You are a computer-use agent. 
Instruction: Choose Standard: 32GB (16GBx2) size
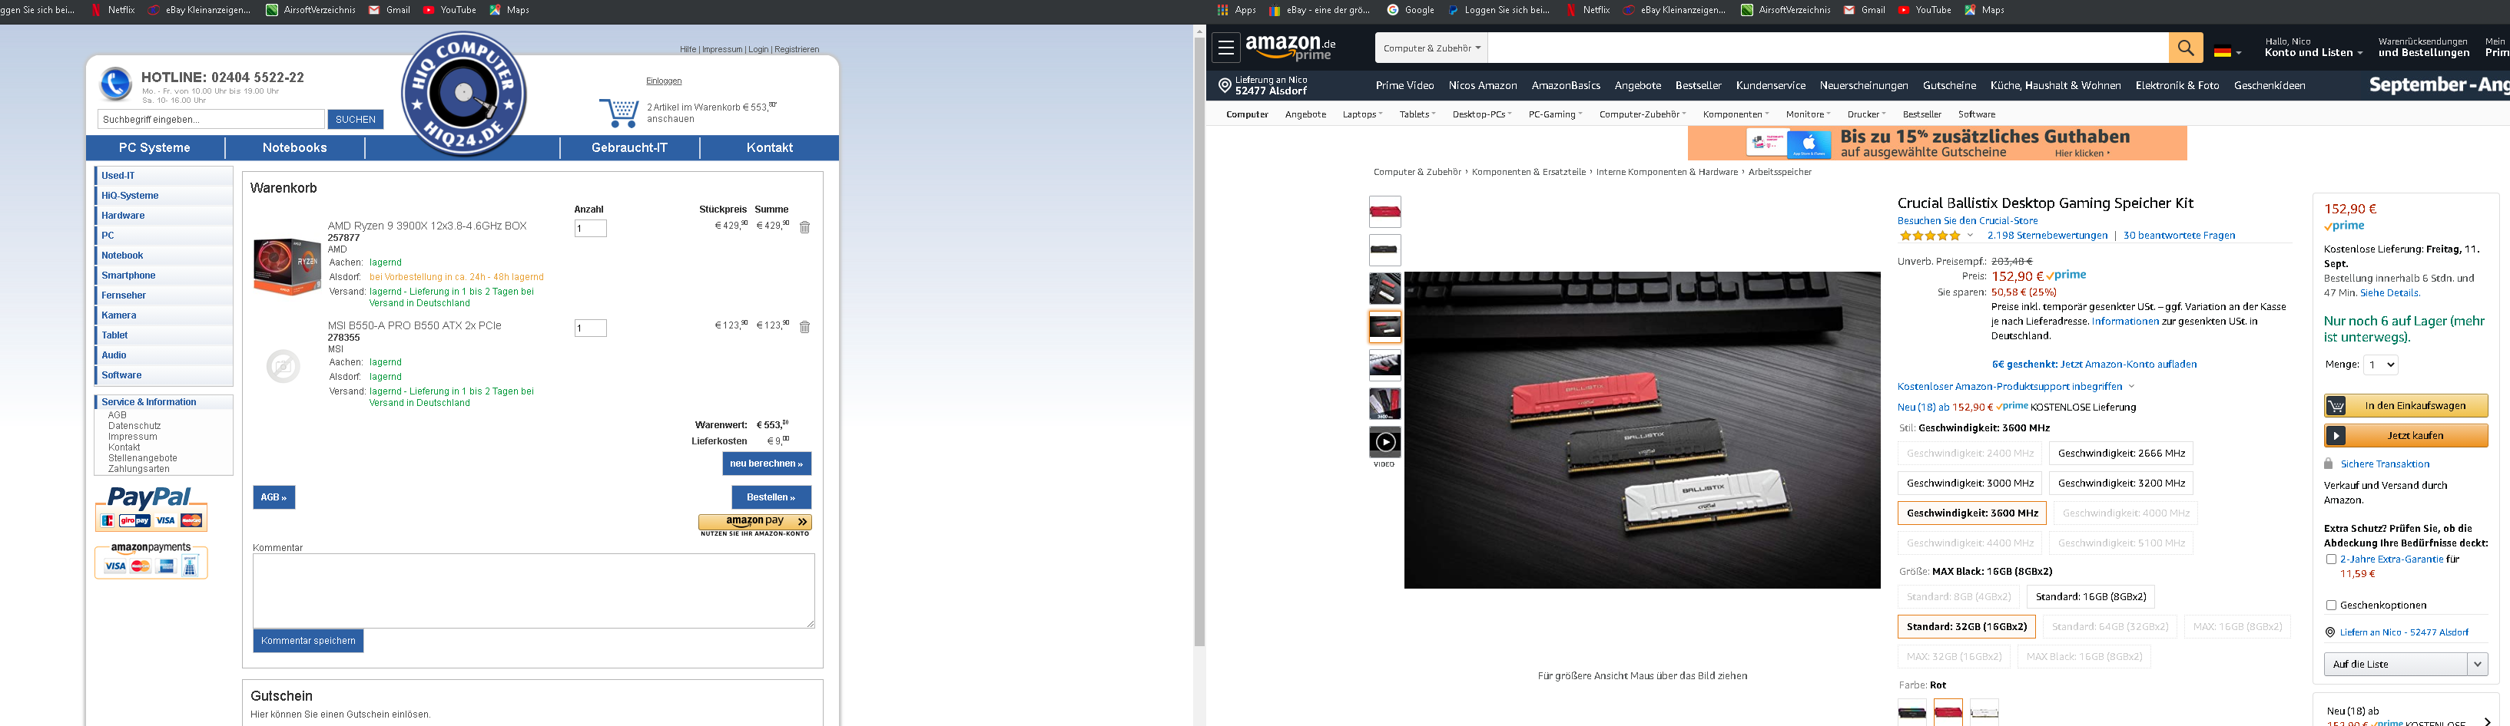(x=1965, y=627)
